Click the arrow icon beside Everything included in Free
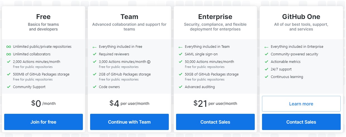346x137 pixels. pos(95,47)
